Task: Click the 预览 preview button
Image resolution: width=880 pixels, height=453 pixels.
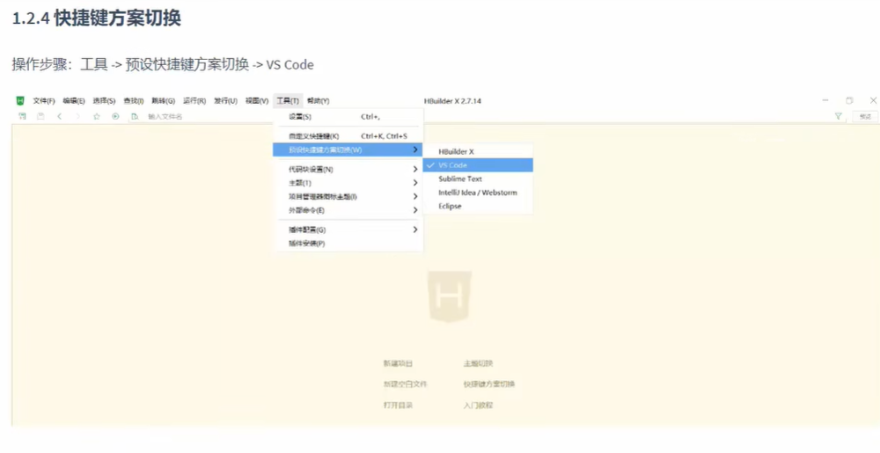Action: pos(865,117)
